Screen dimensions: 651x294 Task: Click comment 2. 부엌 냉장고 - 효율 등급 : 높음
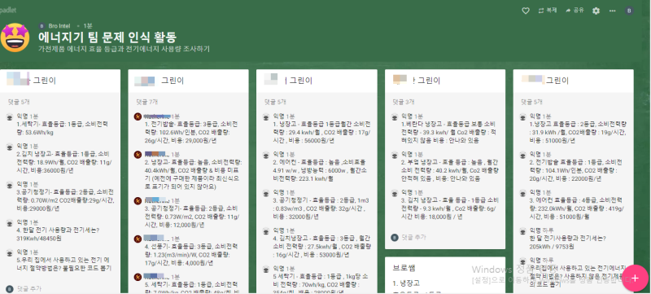450,170
